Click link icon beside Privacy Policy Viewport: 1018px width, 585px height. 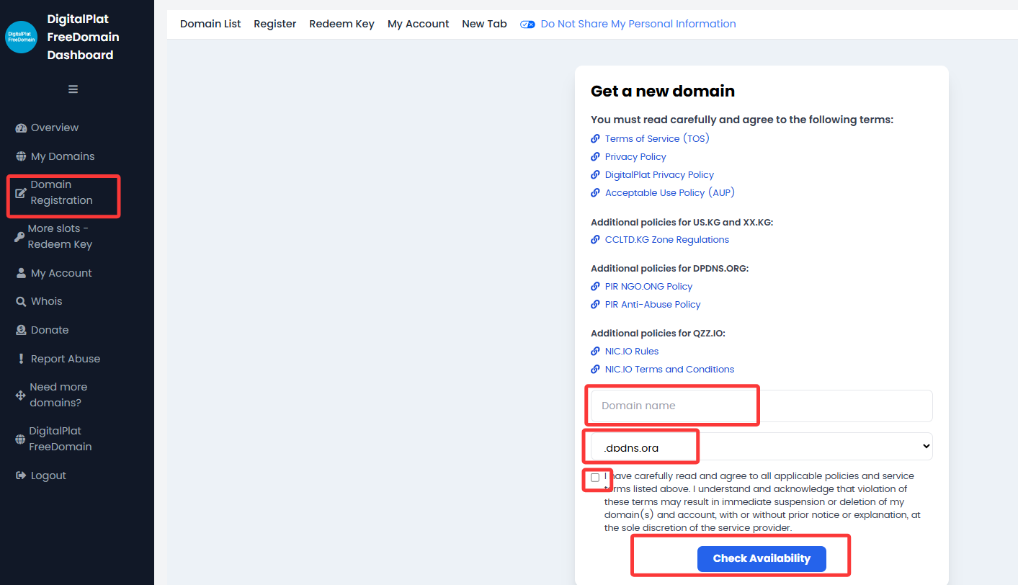595,156
